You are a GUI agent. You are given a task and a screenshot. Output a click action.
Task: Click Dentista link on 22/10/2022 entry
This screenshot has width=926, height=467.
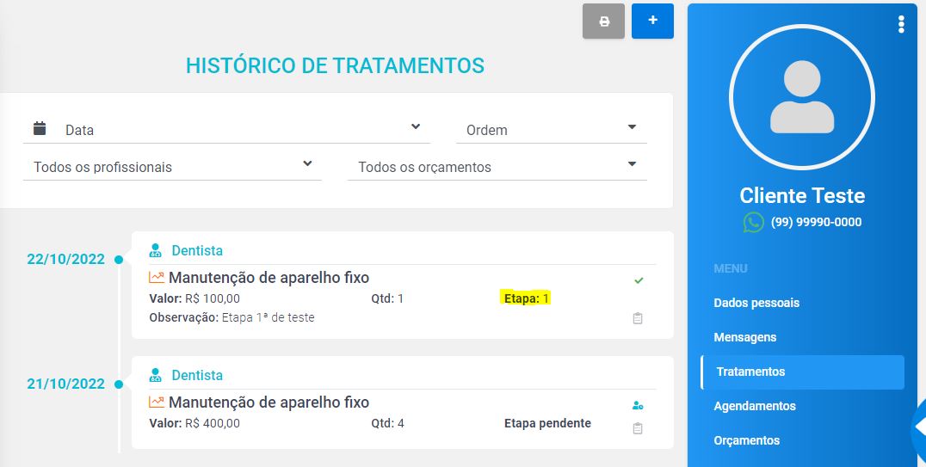tap(197, 250)
